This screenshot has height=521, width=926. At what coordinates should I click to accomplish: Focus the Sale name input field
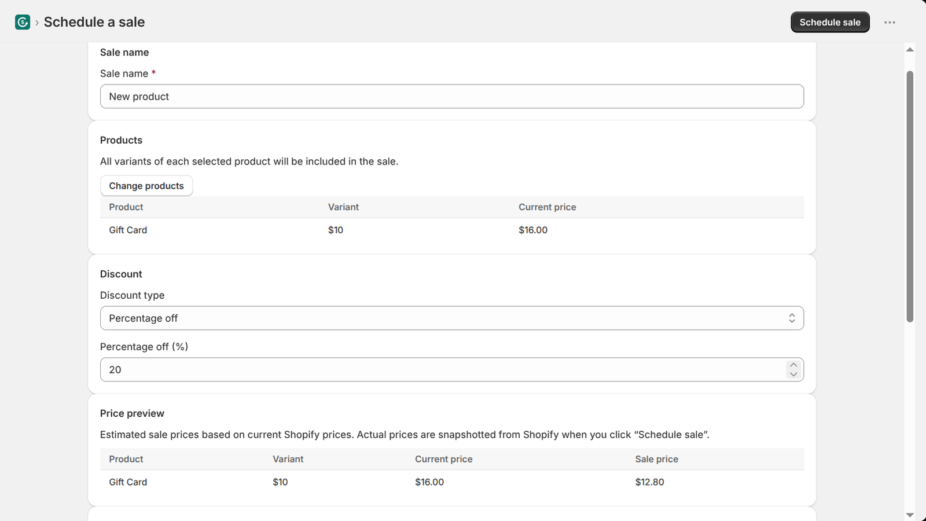[x=451, y=97]
